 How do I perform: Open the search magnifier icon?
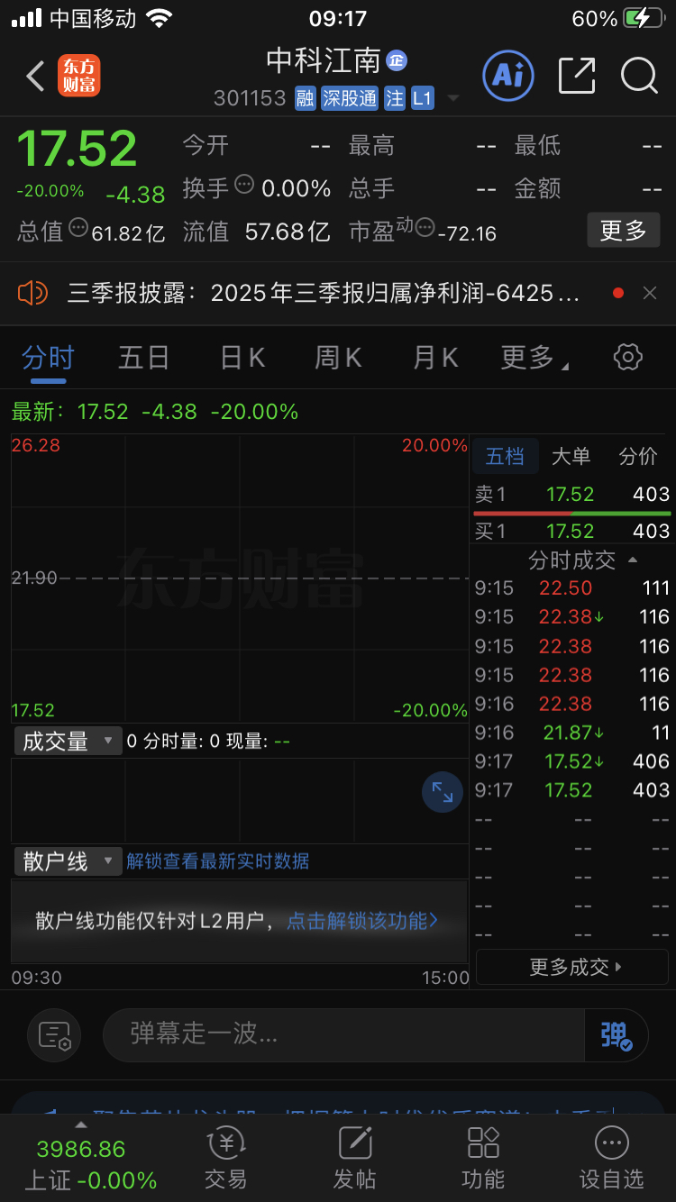pyautogui.click(x=639, y=76)
